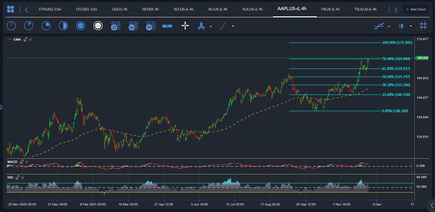The height and width of the screenshot is (212, 435).
Task: Open EMA indicator settings gear
Action: tap(25, 40)
